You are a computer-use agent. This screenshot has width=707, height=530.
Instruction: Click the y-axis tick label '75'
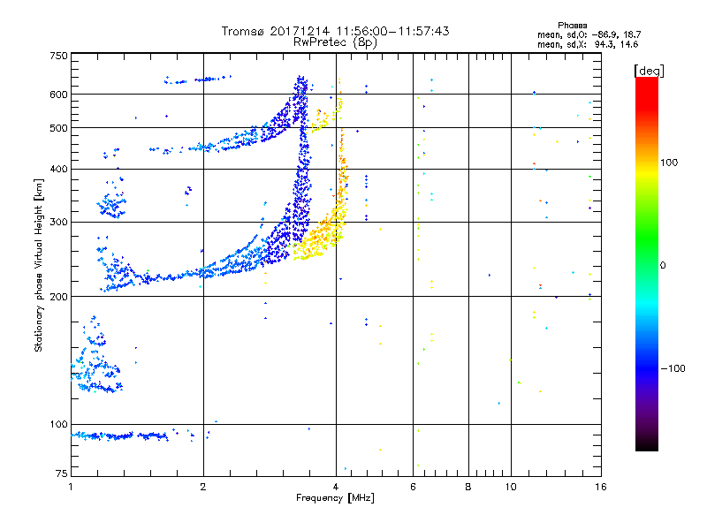coord(62,473)
